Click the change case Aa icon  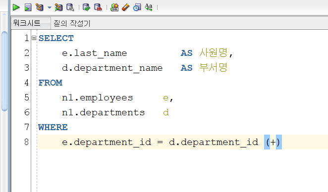(x=149, y=7)
